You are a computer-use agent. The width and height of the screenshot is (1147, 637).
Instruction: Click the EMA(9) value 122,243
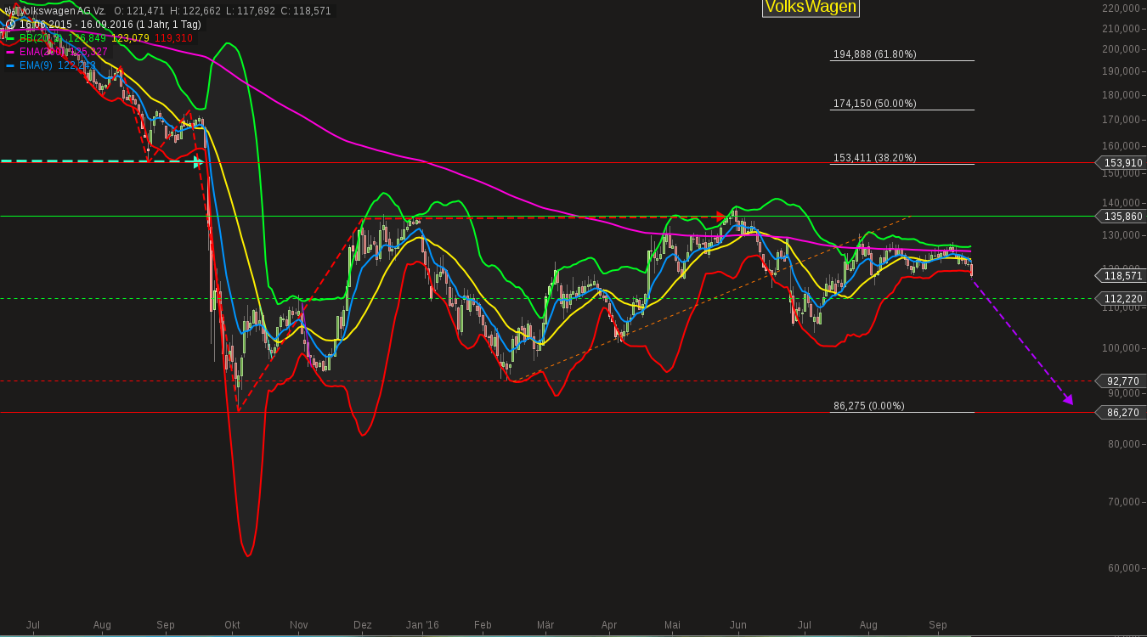[x=76, y=65]
